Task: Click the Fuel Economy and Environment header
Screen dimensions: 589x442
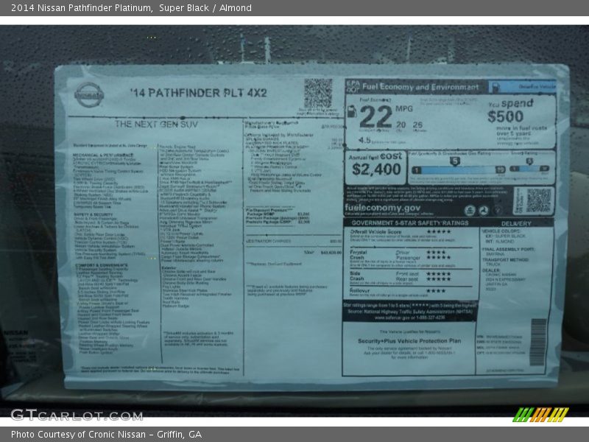Action: (420, 87)
